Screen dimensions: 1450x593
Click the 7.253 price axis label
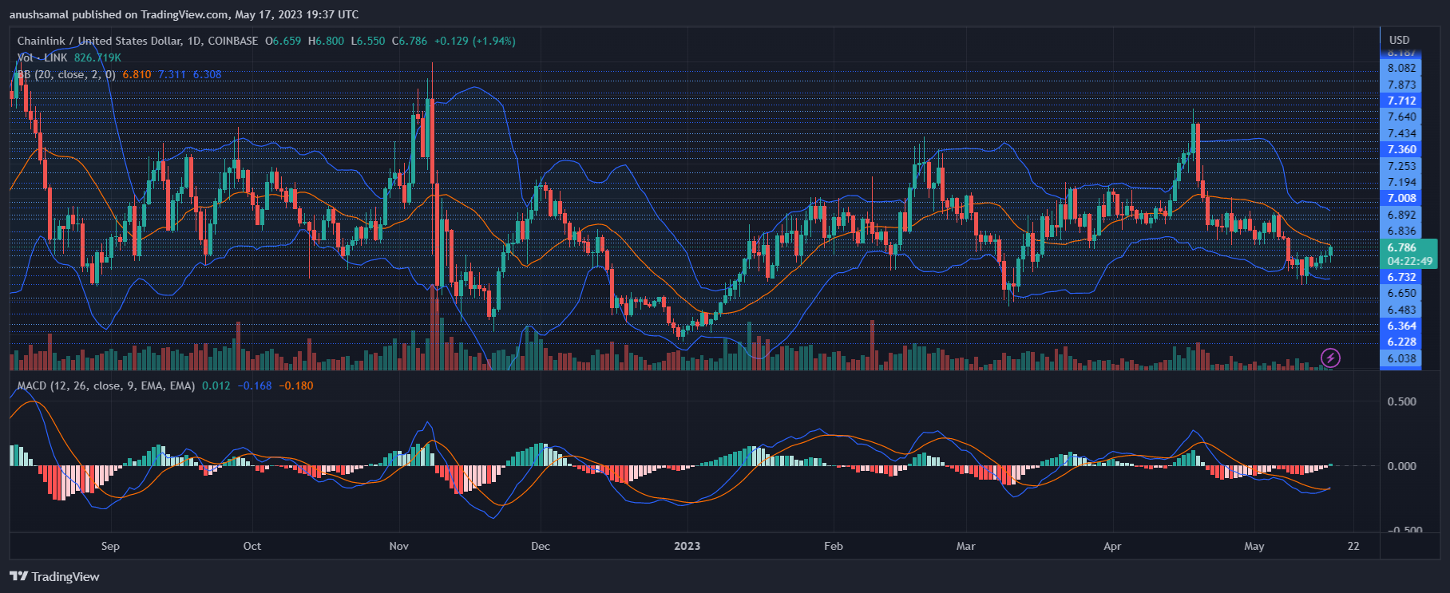[1402, 166]
